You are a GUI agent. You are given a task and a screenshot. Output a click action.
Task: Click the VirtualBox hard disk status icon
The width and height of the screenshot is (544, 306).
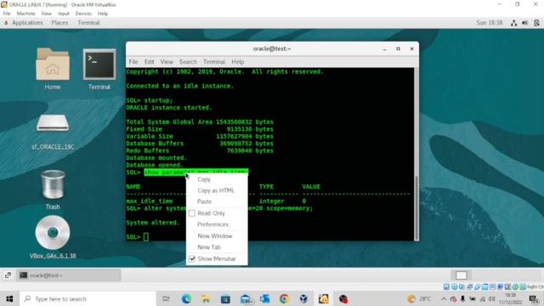pos(446,286)
